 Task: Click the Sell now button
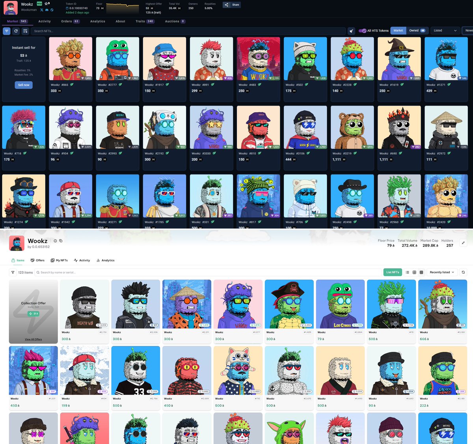[24, 85]
